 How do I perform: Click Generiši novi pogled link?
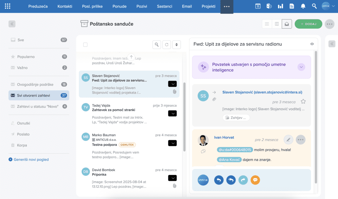[x=31, y=160]
